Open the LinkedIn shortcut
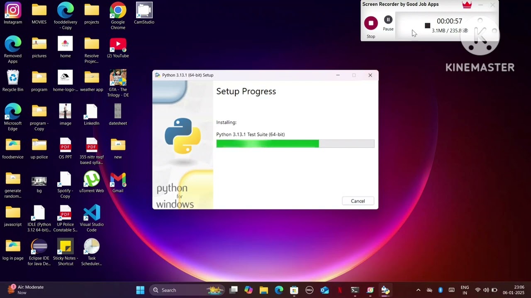The image size is (531, 298). pyautogui.click(x=92, y=115)
